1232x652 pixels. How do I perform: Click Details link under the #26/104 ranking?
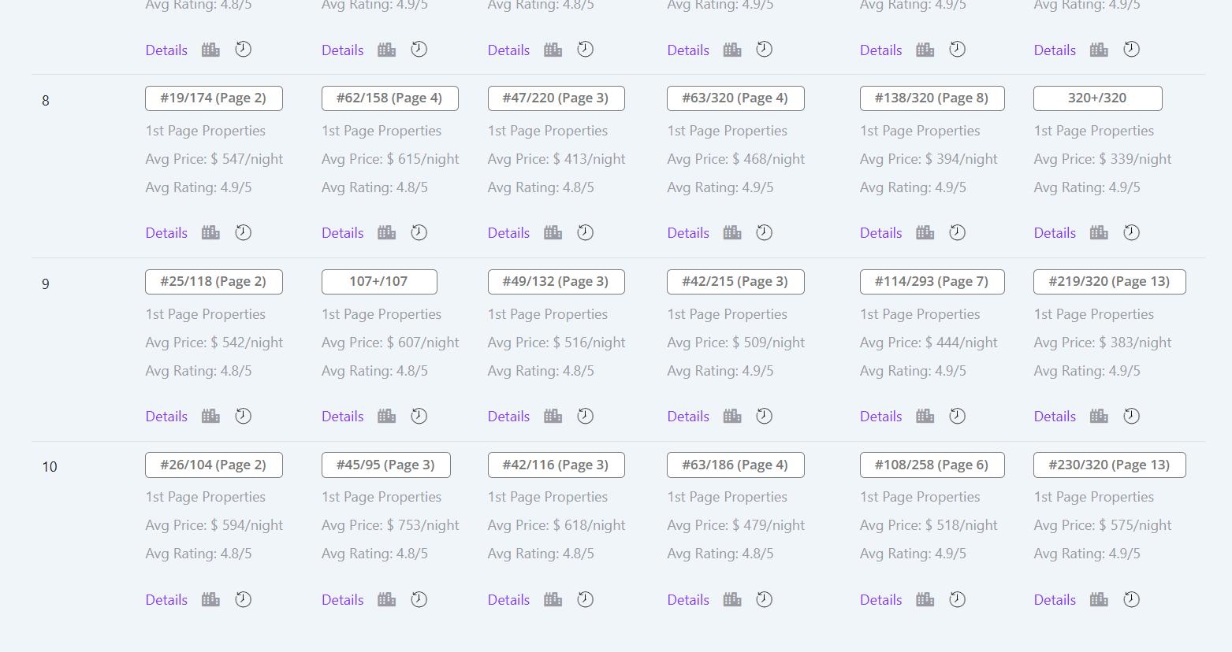166,599
